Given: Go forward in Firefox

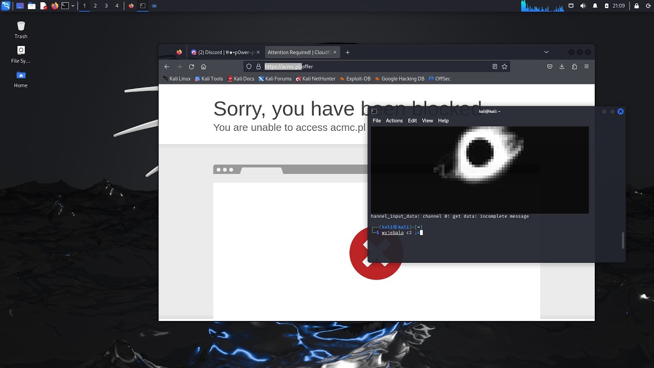Looking at the screenshot, I should (x=179, y=66).
